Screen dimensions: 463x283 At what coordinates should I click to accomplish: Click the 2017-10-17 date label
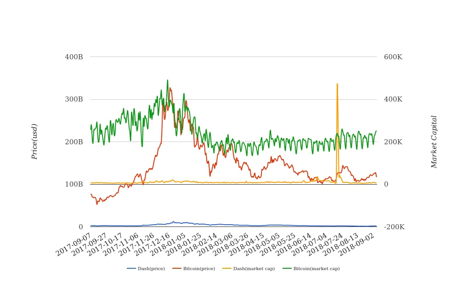click(105, 244)
